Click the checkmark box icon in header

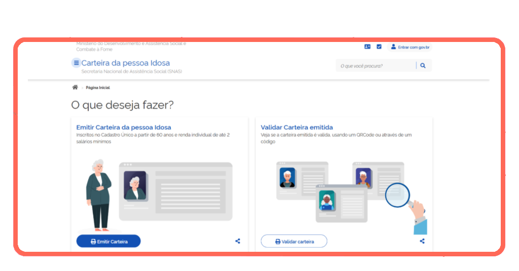point(379,47)
